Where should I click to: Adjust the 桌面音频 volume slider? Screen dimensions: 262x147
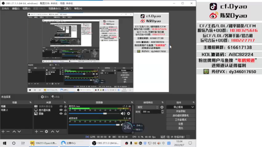click(94, 125)
